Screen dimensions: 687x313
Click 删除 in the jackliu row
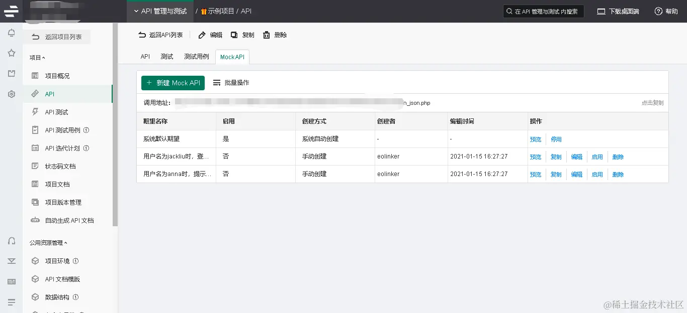[x=618, y=157]
